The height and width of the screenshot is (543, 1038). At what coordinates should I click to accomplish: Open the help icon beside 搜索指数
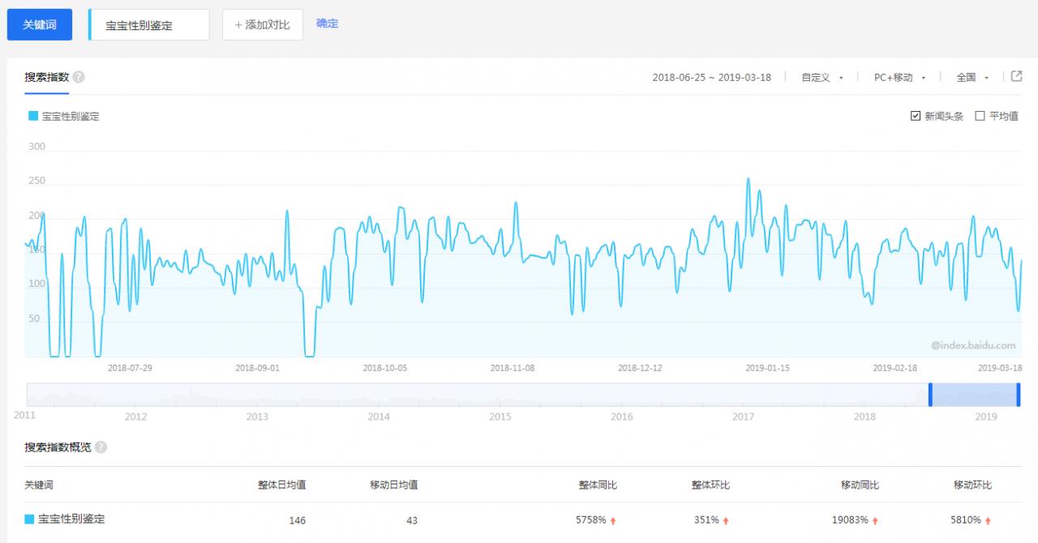(x=79, y=78)
